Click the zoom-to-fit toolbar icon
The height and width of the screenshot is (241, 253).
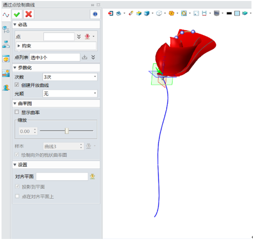(196, 13)
